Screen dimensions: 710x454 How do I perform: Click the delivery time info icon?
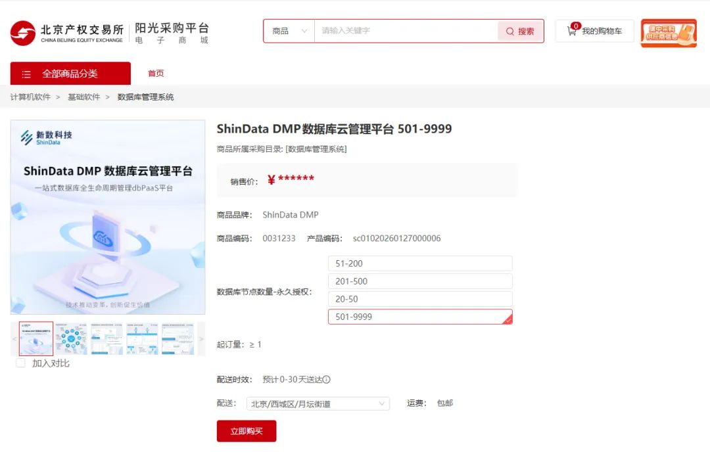326,379
